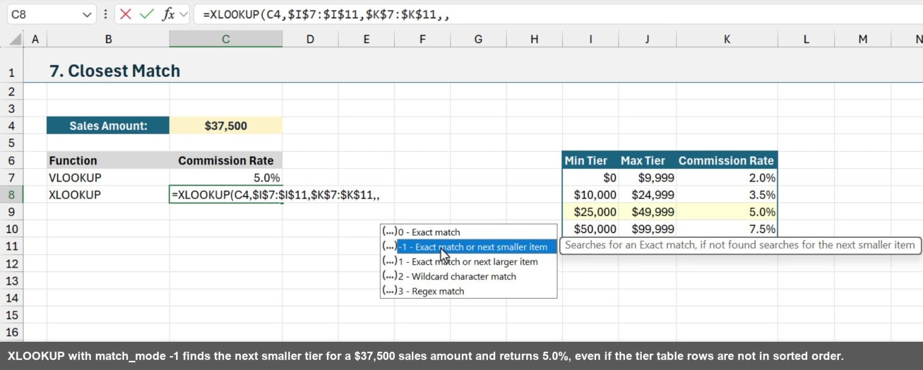Click the Name Box showing C8
The width and height of the screenshot is (923, 370).
(x=44, y=14)
